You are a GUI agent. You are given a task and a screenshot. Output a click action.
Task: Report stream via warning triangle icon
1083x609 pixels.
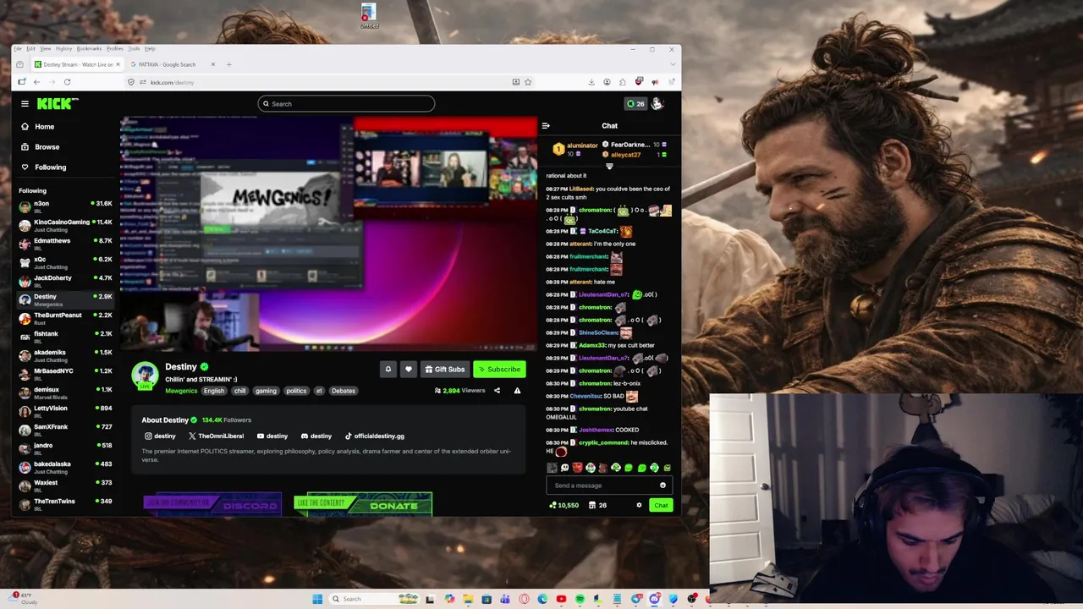pos(517,391)
